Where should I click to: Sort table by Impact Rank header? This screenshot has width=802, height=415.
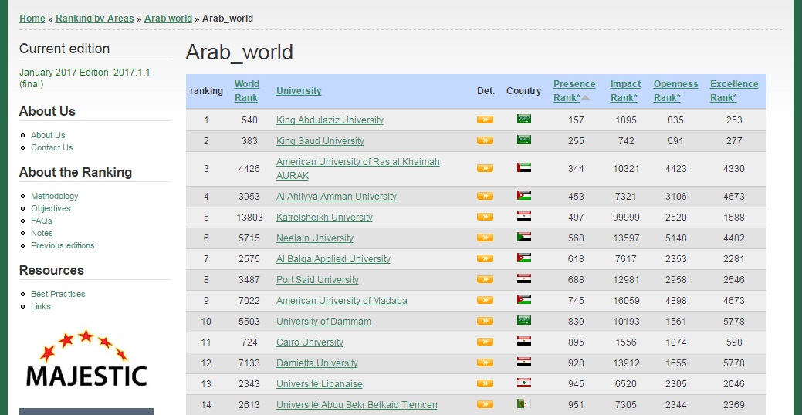(625, 91)
